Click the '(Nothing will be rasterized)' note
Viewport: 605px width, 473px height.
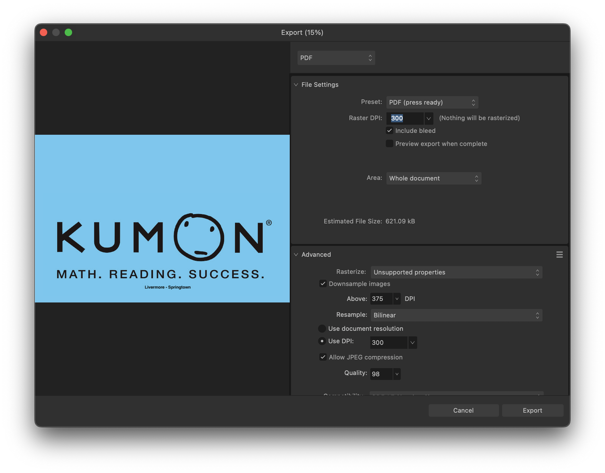coord(479,118)
